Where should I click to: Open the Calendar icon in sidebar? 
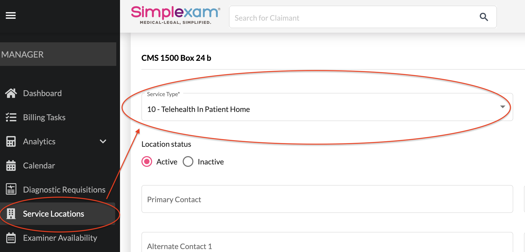click(x=11, y=165)
